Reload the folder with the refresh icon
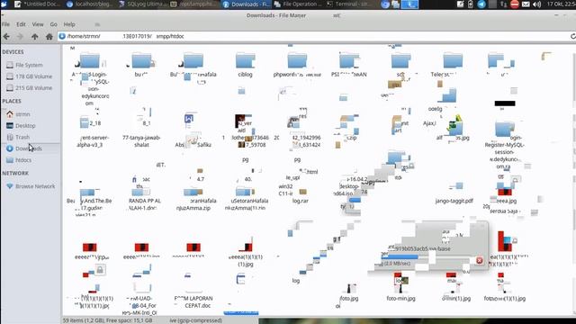Screen dimensions: 576x324 (x=572, y=36)
